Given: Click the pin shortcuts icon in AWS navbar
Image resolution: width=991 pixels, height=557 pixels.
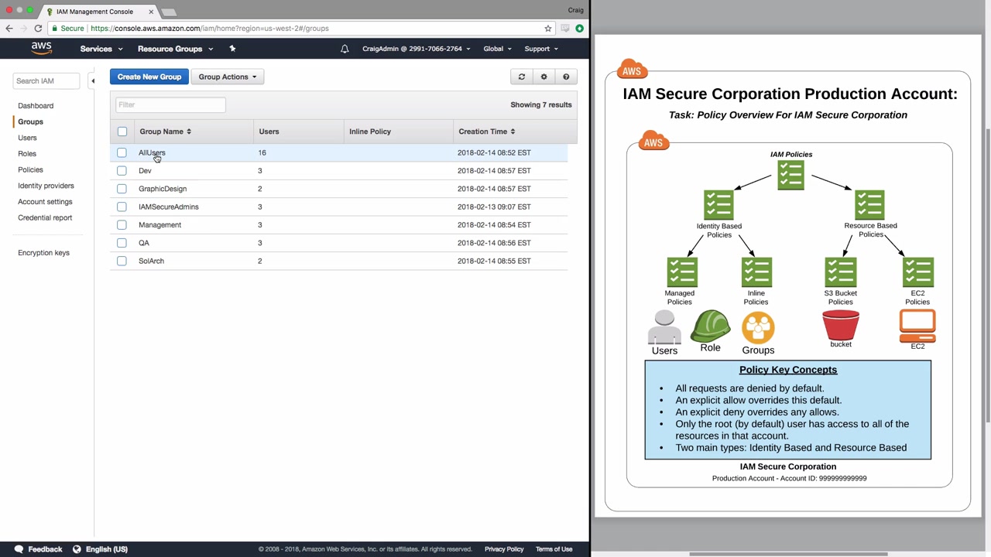Looking at the screenshot, I should pos(232,49).
